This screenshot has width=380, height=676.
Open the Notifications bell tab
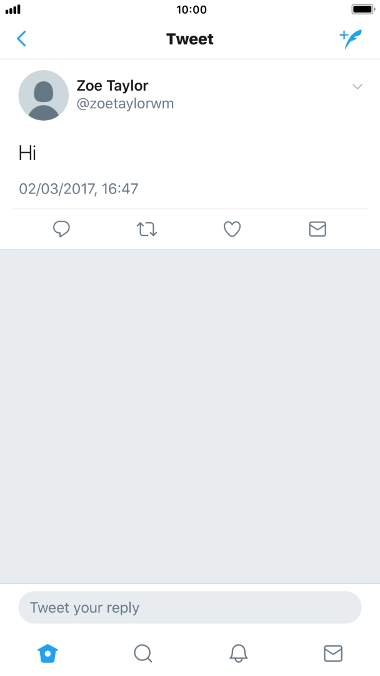(238, 653)
